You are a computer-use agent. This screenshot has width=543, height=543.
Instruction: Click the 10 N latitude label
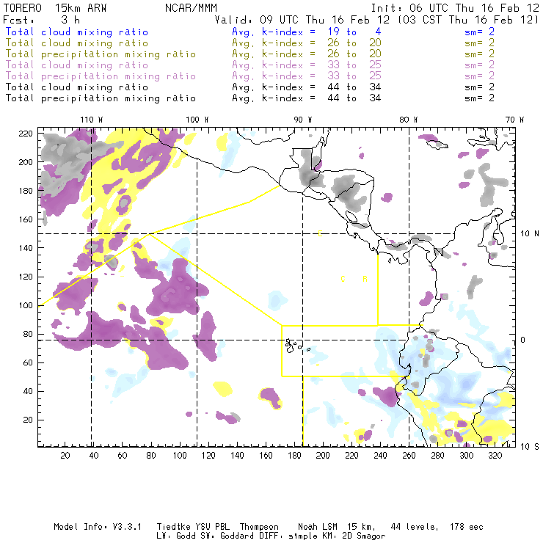tap(528, 233)
